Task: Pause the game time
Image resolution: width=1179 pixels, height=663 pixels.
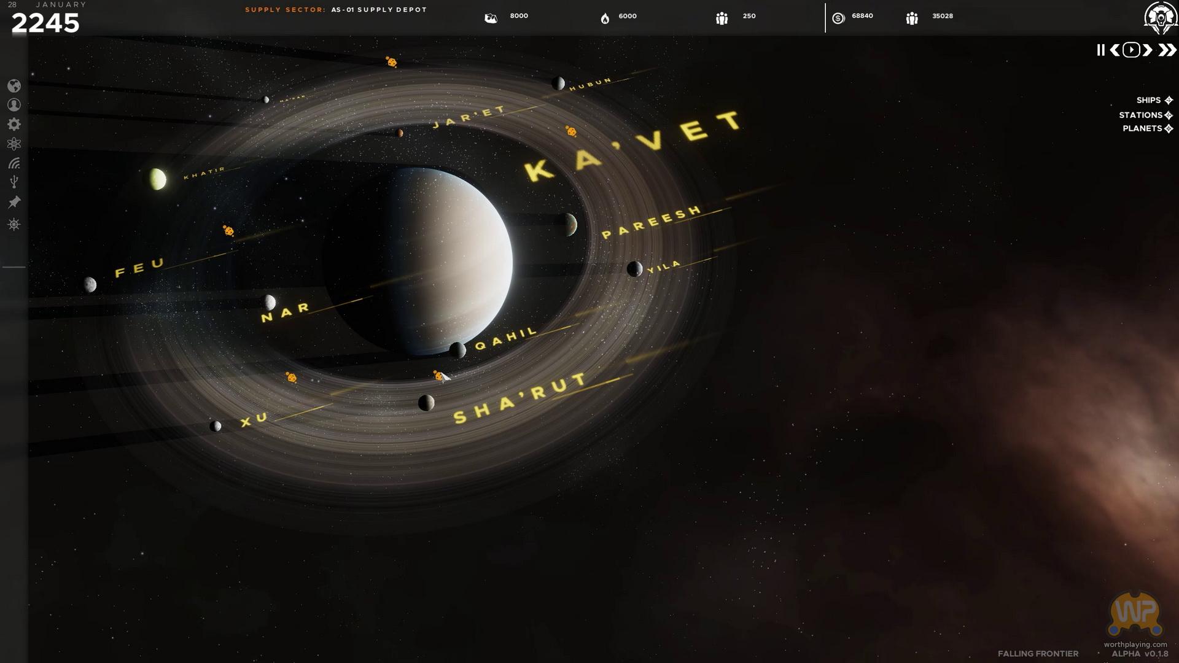Action: tap(1100, 50)
